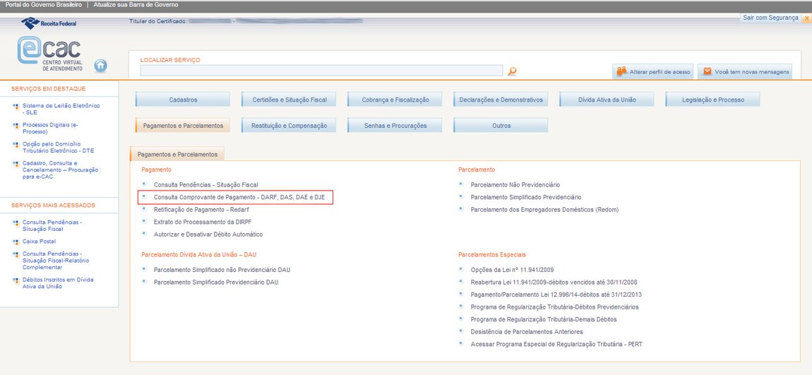The width and height of the screenshot is (812, 375).
Task: Click Sair com Segurança link
Action: tap(770, 18)
